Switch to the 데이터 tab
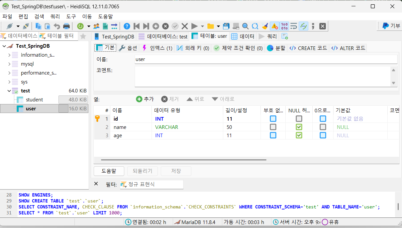The image size is (402, 228). pyautogui.click(x=243, y=36)
